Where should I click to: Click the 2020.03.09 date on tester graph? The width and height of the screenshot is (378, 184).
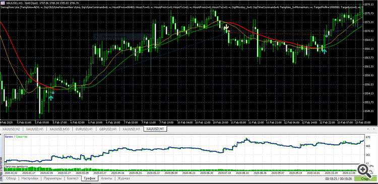[x=82, y=173]
